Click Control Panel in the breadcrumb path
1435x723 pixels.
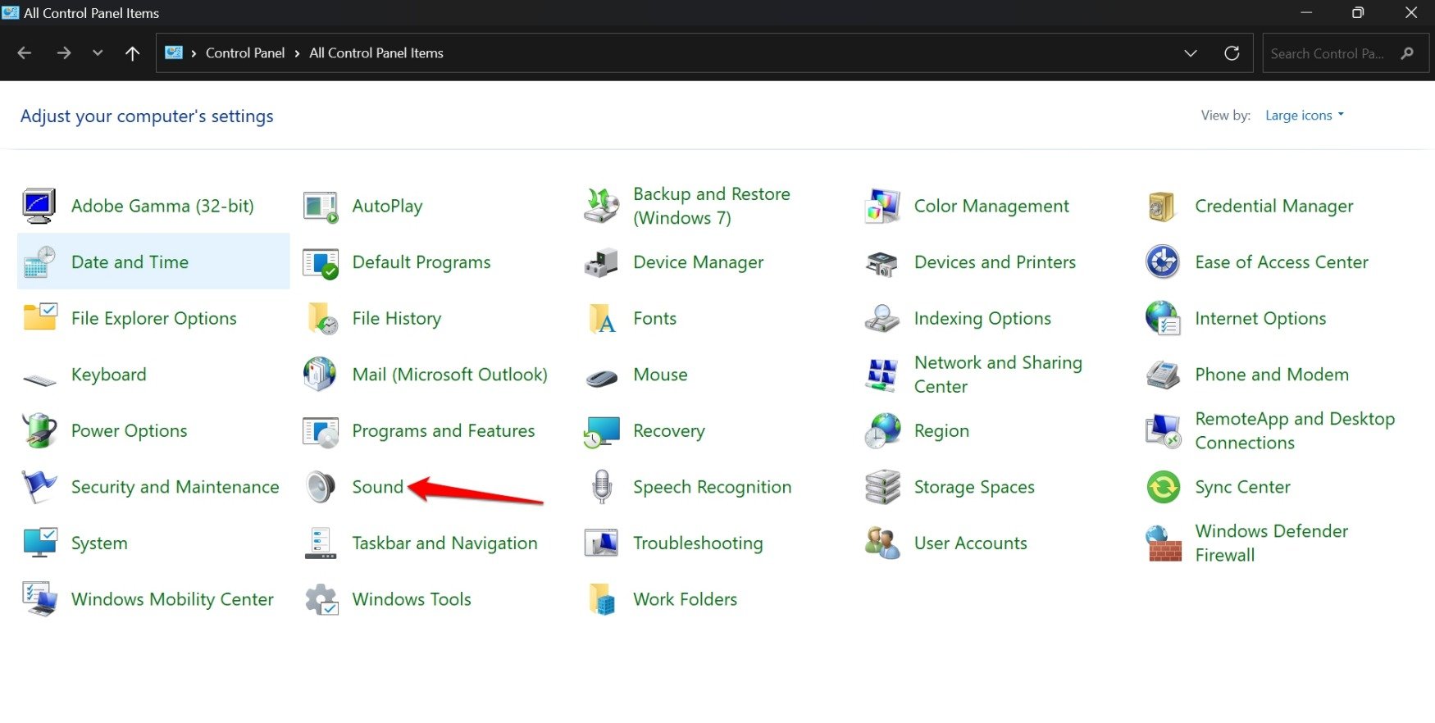[244, 53]
